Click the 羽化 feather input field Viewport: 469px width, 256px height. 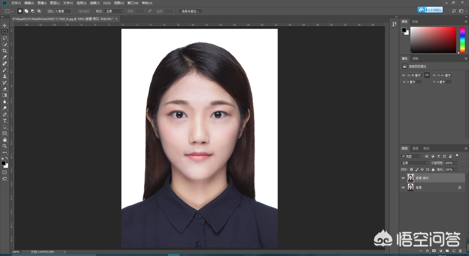(63, 11)
